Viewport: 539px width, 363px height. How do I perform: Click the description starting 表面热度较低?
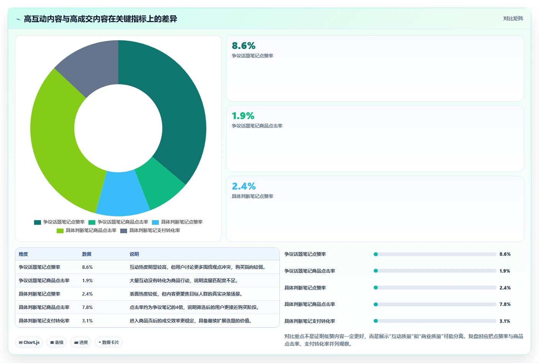187,294
